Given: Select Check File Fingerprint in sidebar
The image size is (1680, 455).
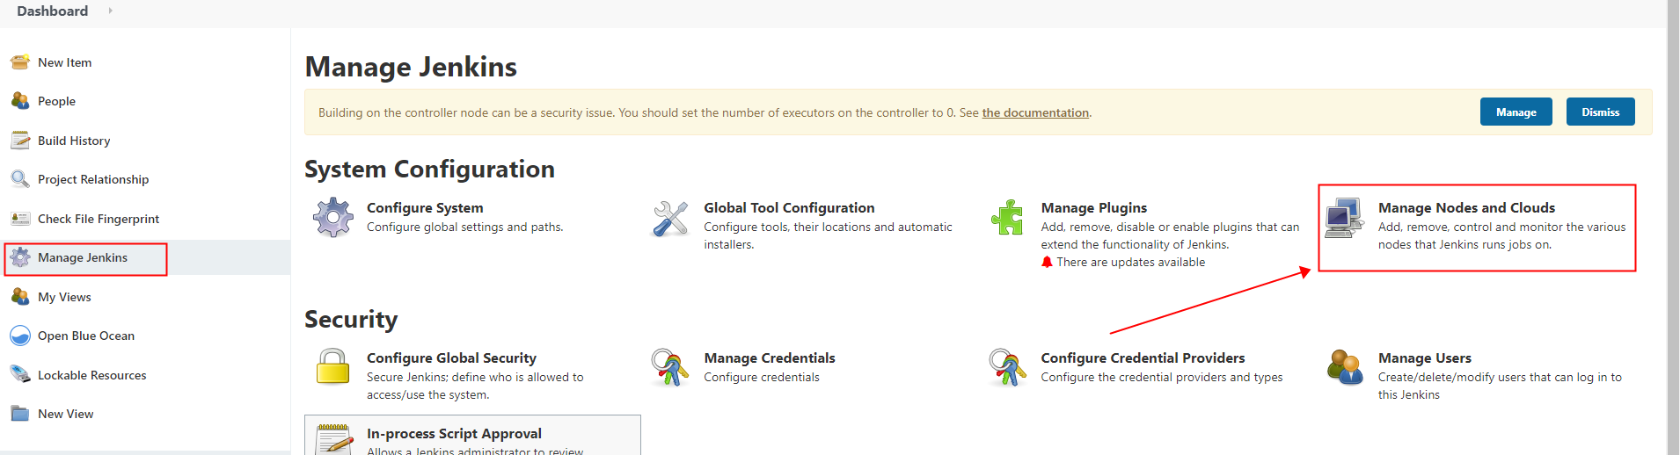Looking at the screenshot, I should click(x=99, y=219).
